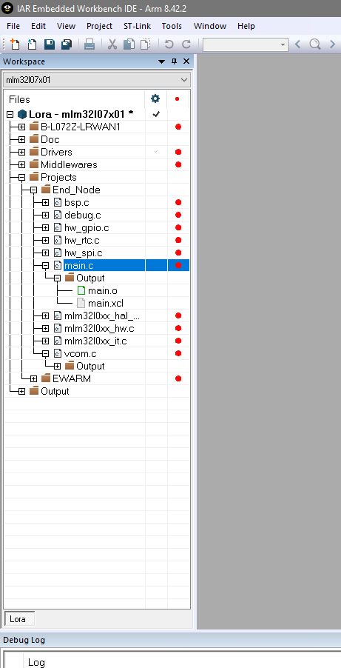Select hw_rtc.c in the file tree
341x668 pixels.
click(x=82, y=240)
